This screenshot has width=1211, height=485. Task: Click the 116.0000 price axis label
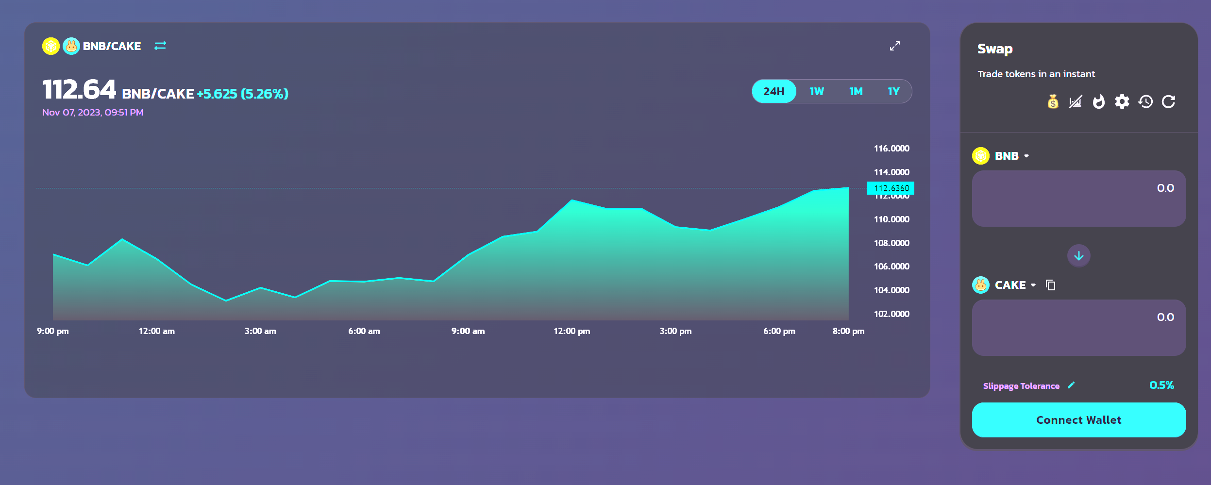[891, 149]
